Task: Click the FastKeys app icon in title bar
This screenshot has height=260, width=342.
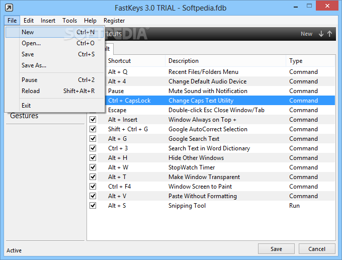Action: pyautogui.click(x=9, y=8)
